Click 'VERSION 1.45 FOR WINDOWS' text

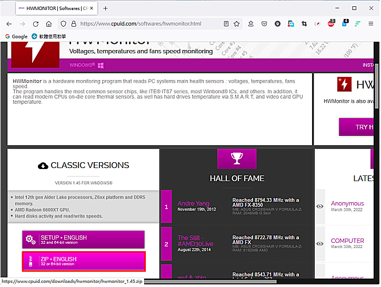click(x=84, y=183)
